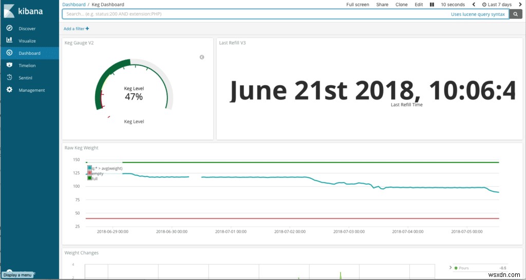526x280 pixels.
Task: Click the Raw Keg Weight panel title
Action: coord(82,148)
